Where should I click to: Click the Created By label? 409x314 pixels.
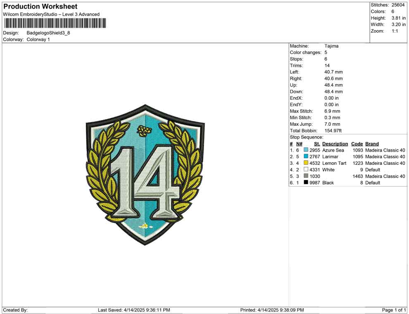[x=15, y=310]
